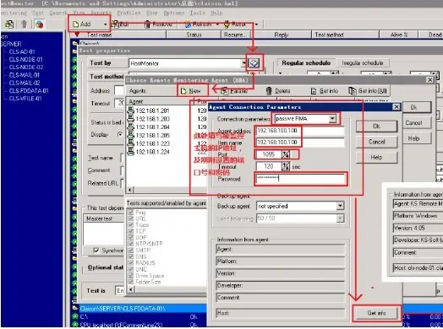
Task: Select agent icon for 192.168.1.224
Action: [131, 152]
